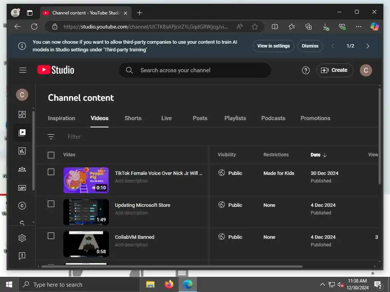
Task: Switch to the Live tab
Action: [x=166, y=118]
